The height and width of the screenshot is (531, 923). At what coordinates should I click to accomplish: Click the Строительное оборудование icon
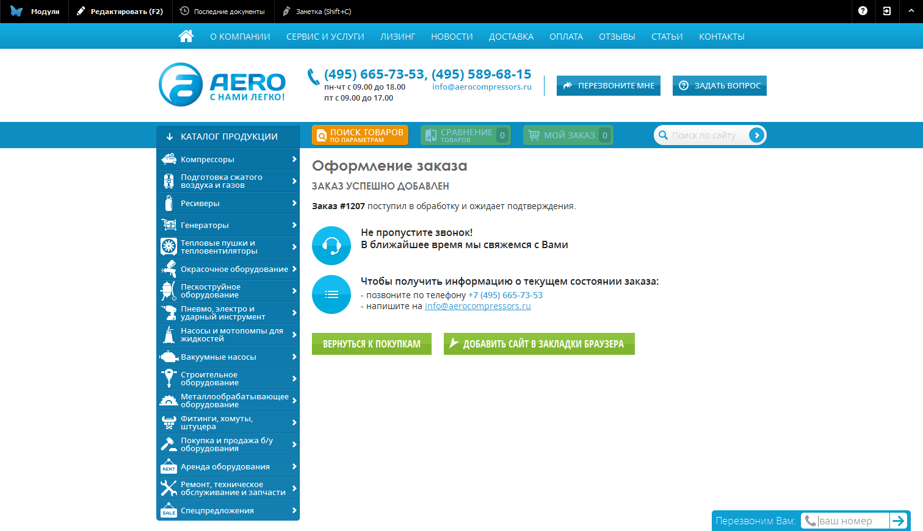tap(168, 379)
